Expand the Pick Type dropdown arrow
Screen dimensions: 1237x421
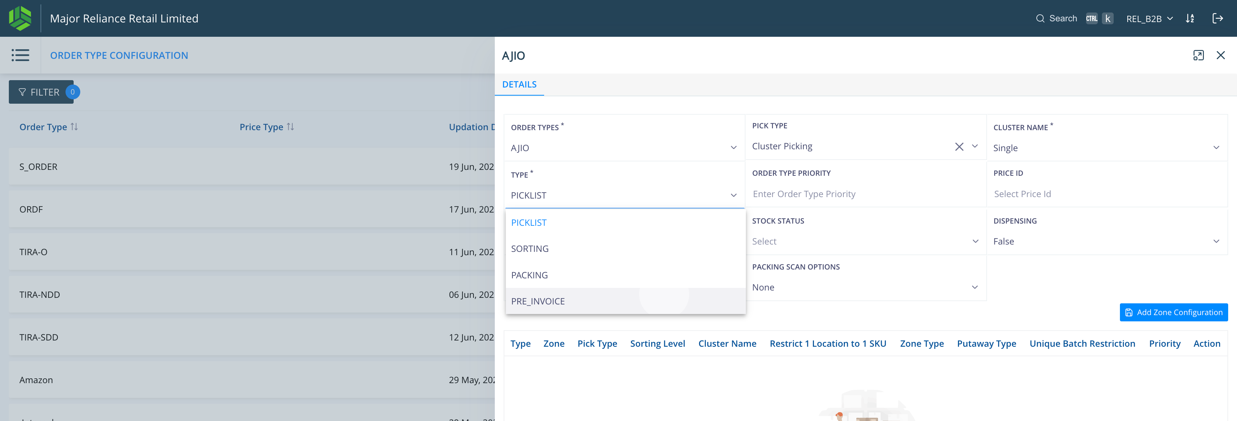[x=975, y=146]
